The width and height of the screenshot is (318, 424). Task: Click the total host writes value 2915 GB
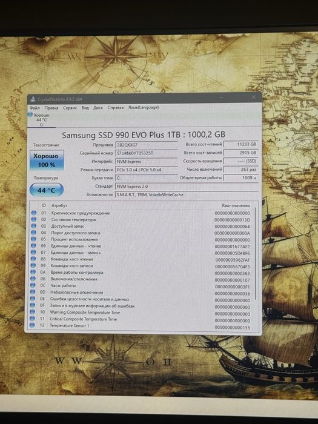pyautogui.click(x=241, y=153)
